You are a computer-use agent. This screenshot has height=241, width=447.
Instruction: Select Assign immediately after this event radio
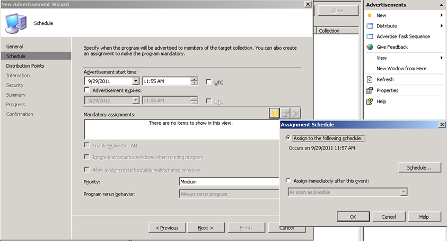(288, 180)
